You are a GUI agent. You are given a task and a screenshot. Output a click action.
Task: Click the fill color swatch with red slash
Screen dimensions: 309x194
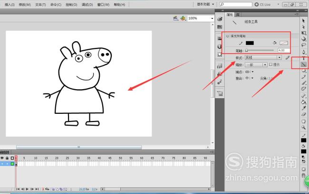pos(284,43)
